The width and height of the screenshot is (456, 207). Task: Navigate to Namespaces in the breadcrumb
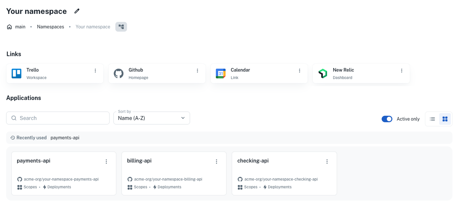click(50, 27)
